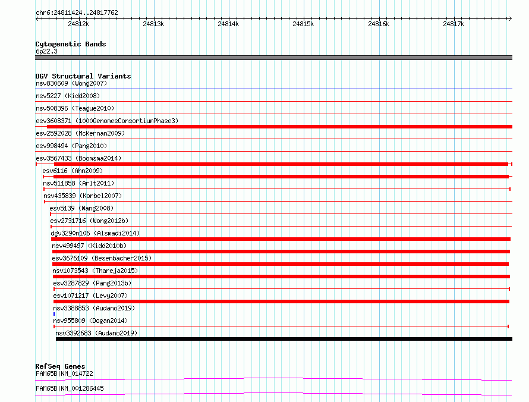This screenshot has height=402, width=529.
Task: Click the gray 6p22.3 cytogenetic band bar
Action: (273, 58)
